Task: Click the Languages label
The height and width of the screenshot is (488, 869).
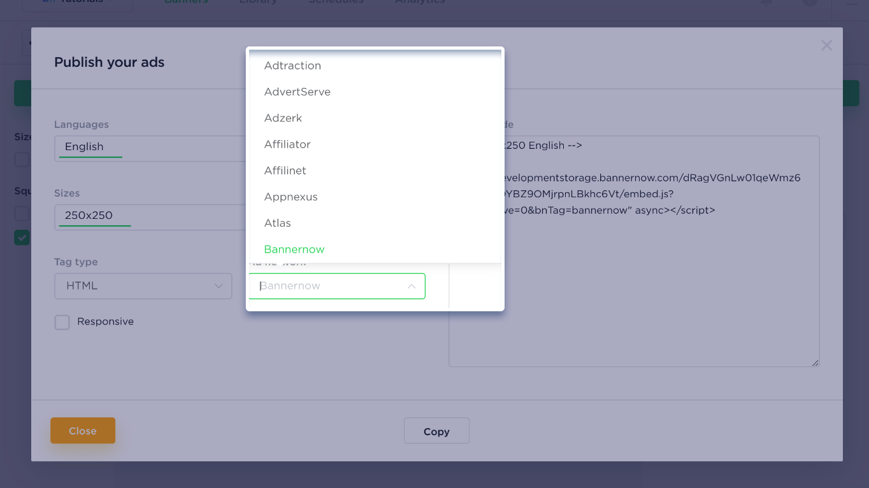Action: [82, 125]
